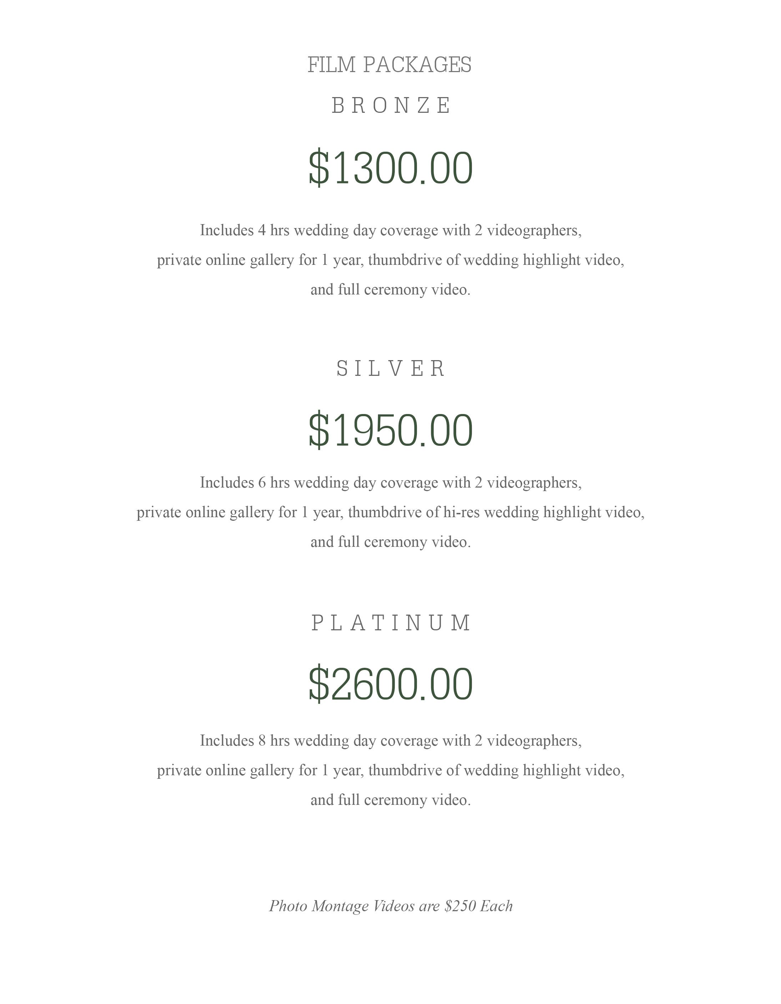Click Bronze 'private online gallery for 1 year' line
The image size is (781, 1004).
(x=391, y=260)
